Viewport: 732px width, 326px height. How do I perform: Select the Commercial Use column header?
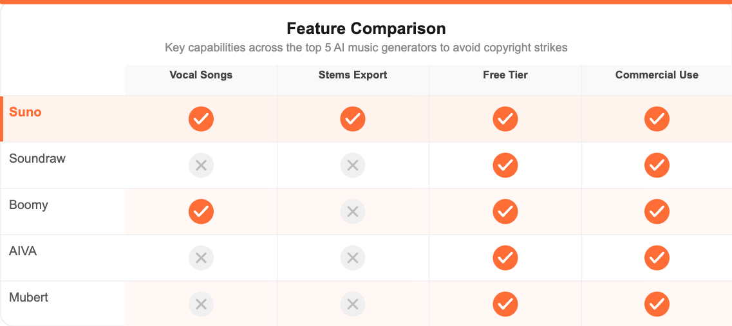(x=657, y=75)
